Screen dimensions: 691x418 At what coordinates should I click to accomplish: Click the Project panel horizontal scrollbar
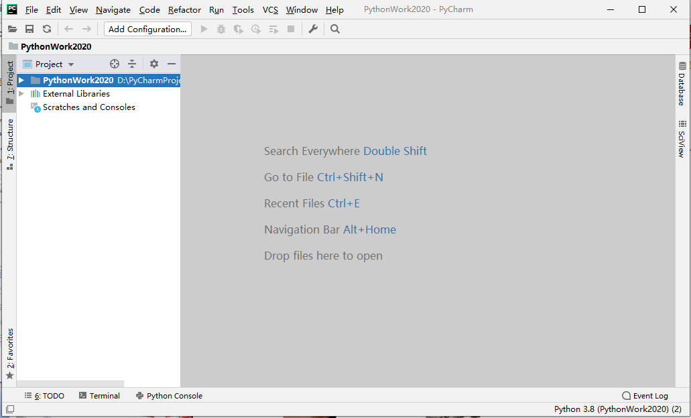click(70, 384)
